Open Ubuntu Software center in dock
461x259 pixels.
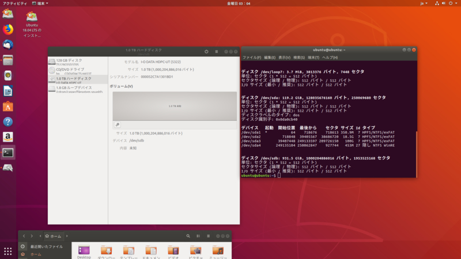coord(8,106)
